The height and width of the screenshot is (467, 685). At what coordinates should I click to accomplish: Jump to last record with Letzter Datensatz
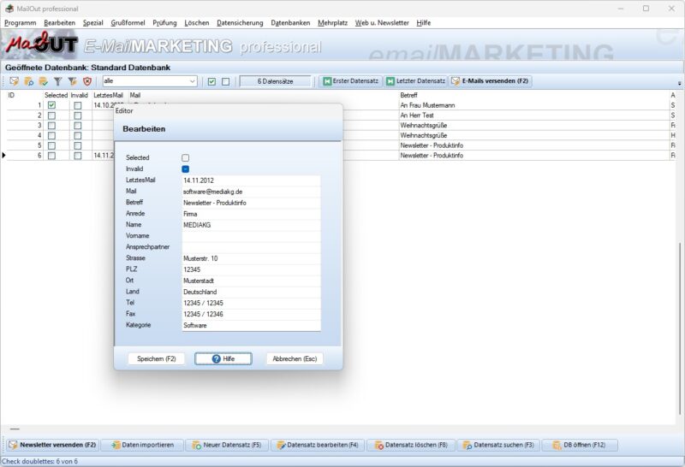click(x=415, y=81)
